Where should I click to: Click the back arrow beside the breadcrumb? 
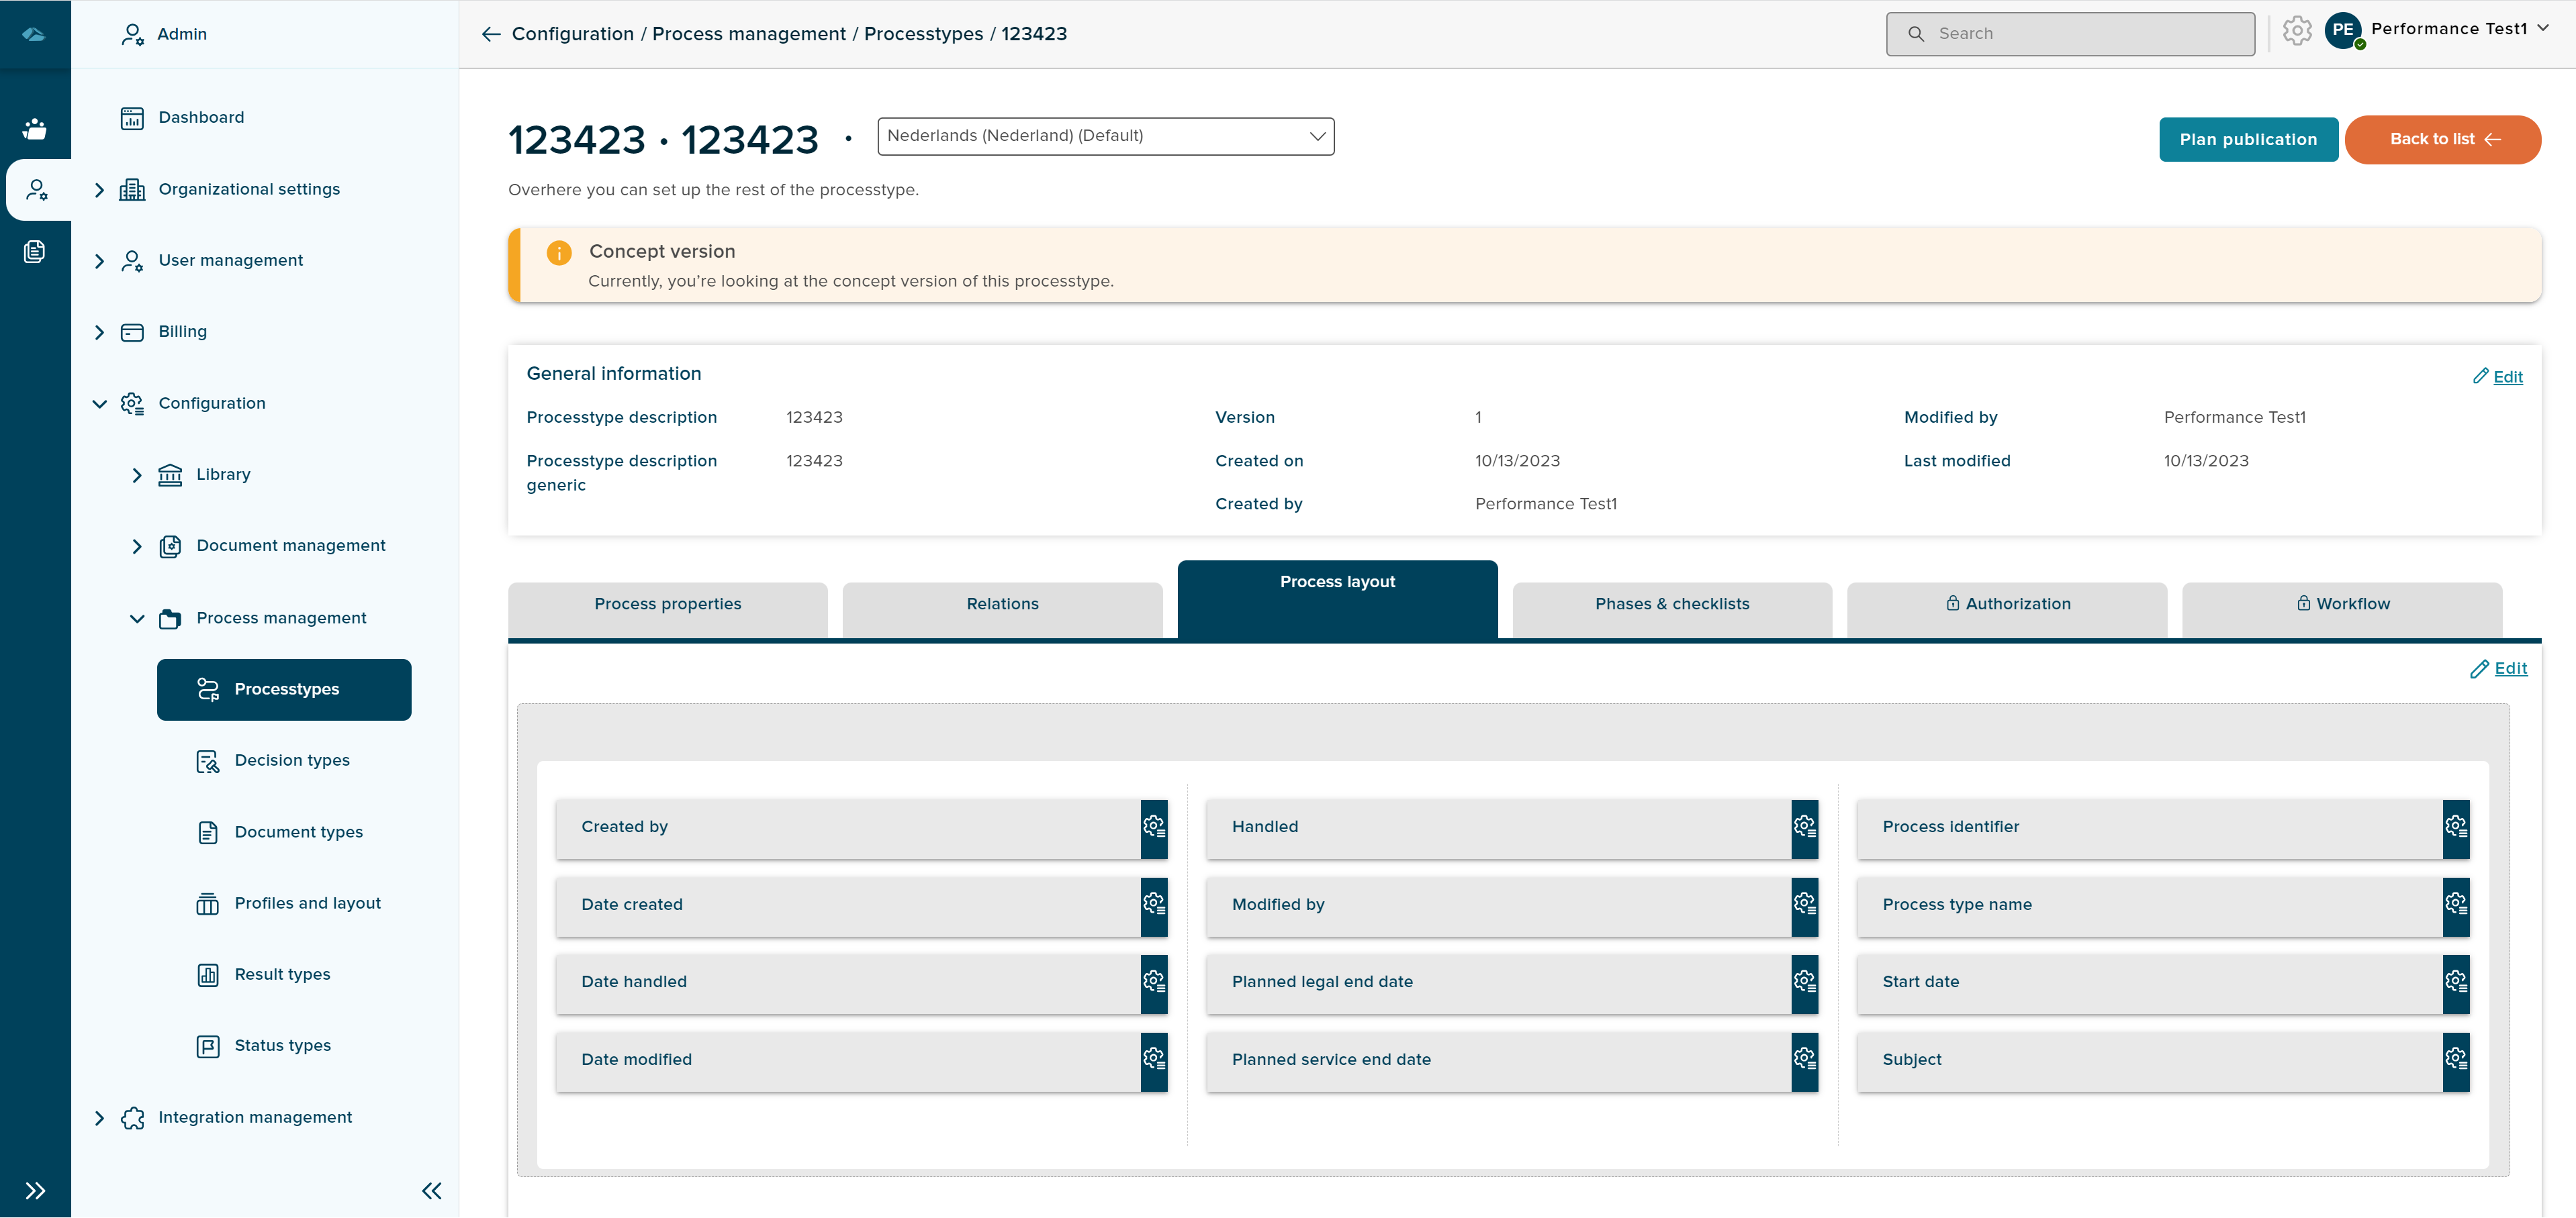[490, 34]
